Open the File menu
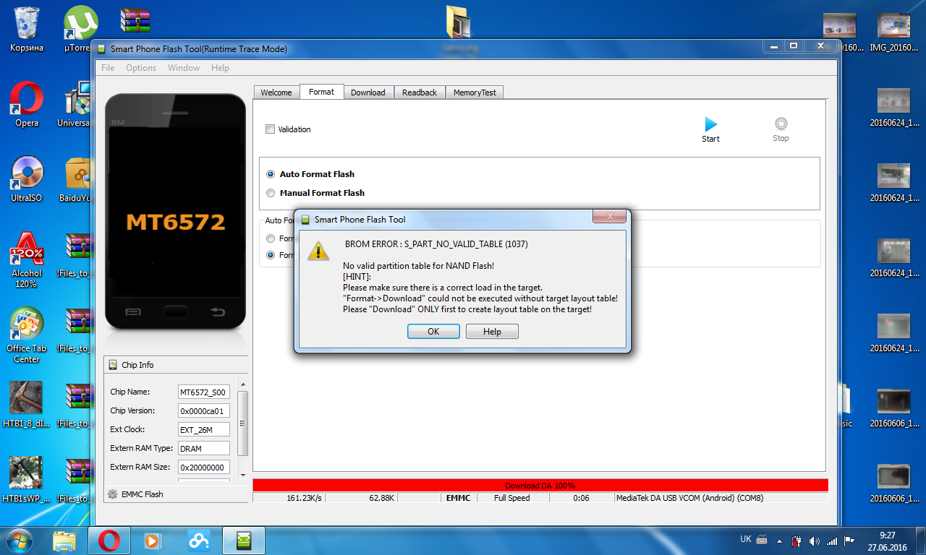926x555 pixels. pyautogui.click(x=108, y=68)
